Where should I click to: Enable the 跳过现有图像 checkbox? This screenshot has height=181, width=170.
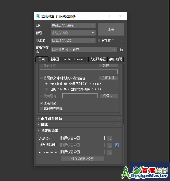[41, 109]
